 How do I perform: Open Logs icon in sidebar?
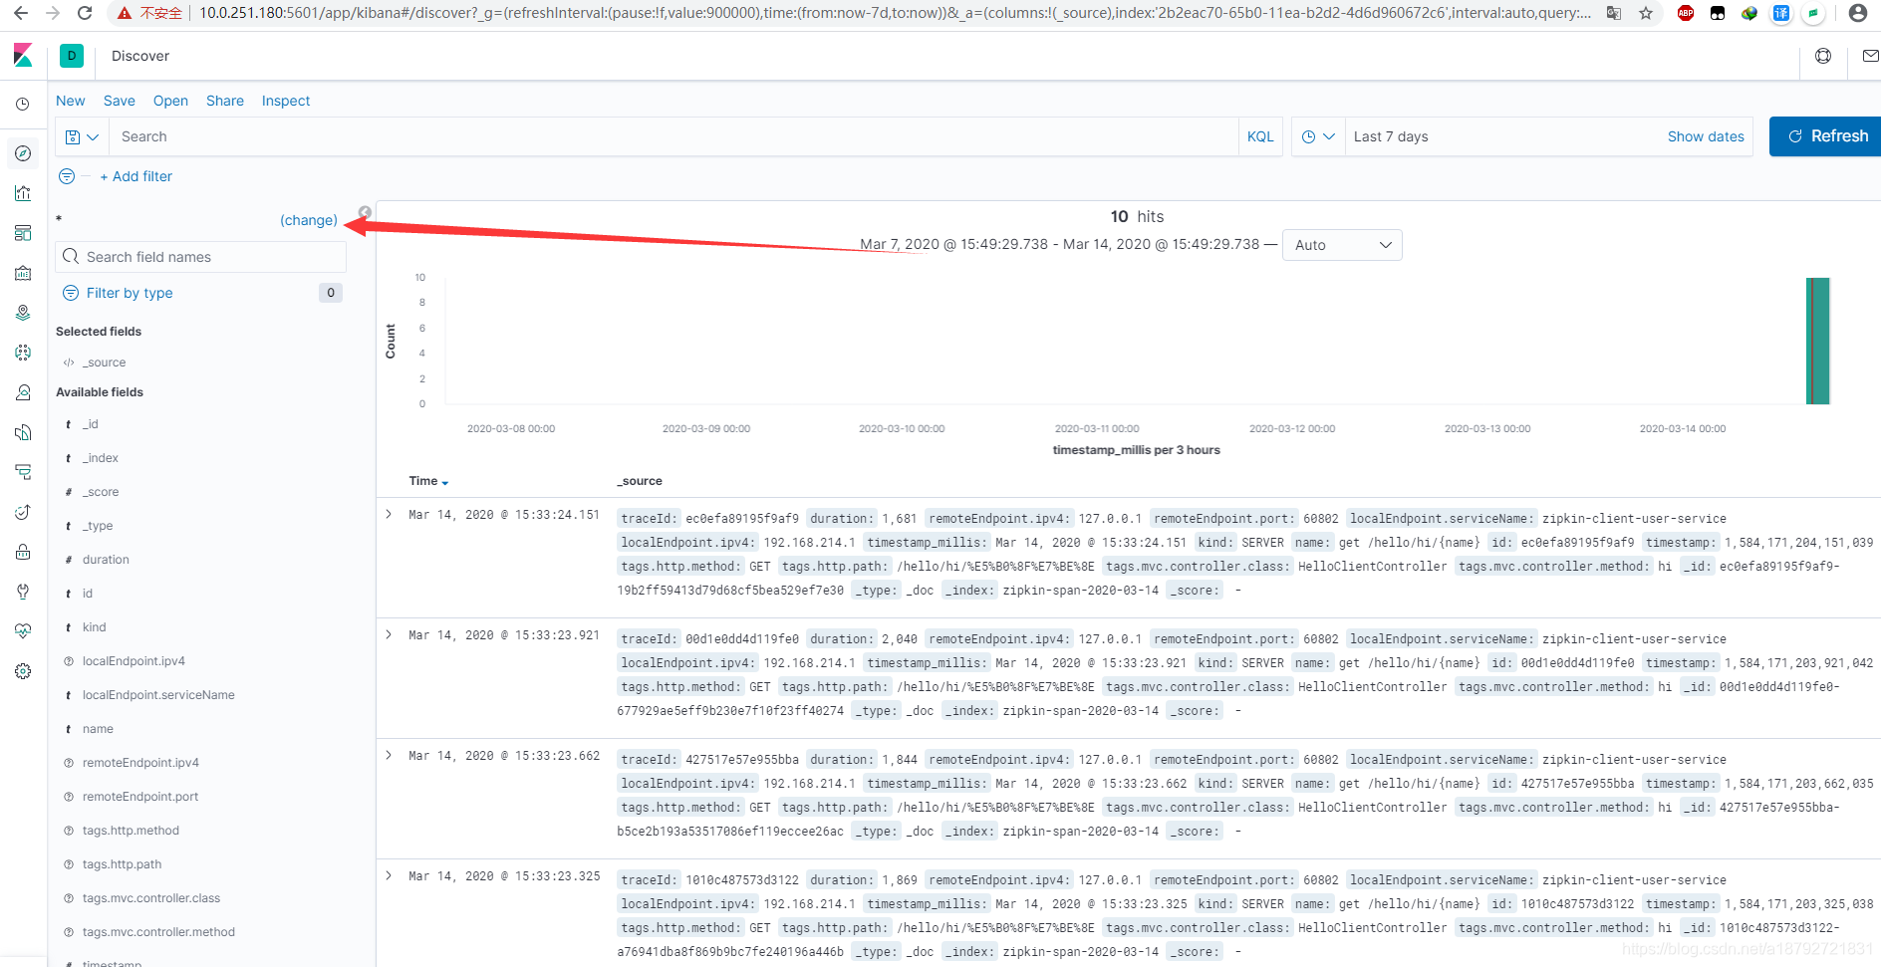(x=23, y=432)
